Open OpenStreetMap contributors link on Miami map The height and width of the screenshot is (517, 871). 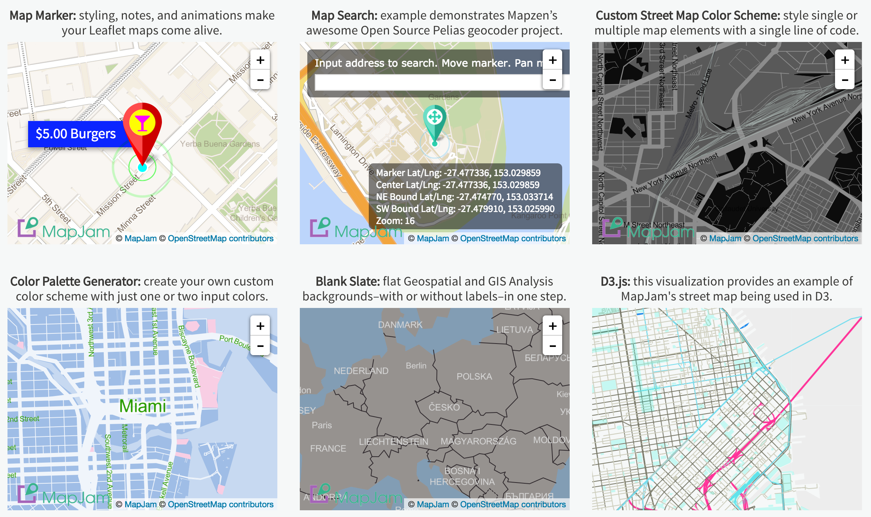click(220, 505)
